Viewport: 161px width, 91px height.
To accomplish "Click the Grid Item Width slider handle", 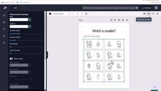I will point(19,34).
